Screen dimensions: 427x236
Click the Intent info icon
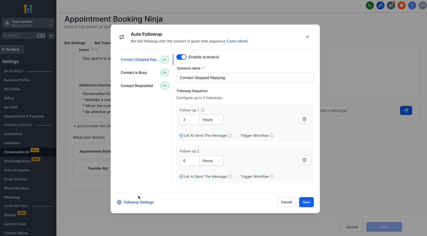96,50
